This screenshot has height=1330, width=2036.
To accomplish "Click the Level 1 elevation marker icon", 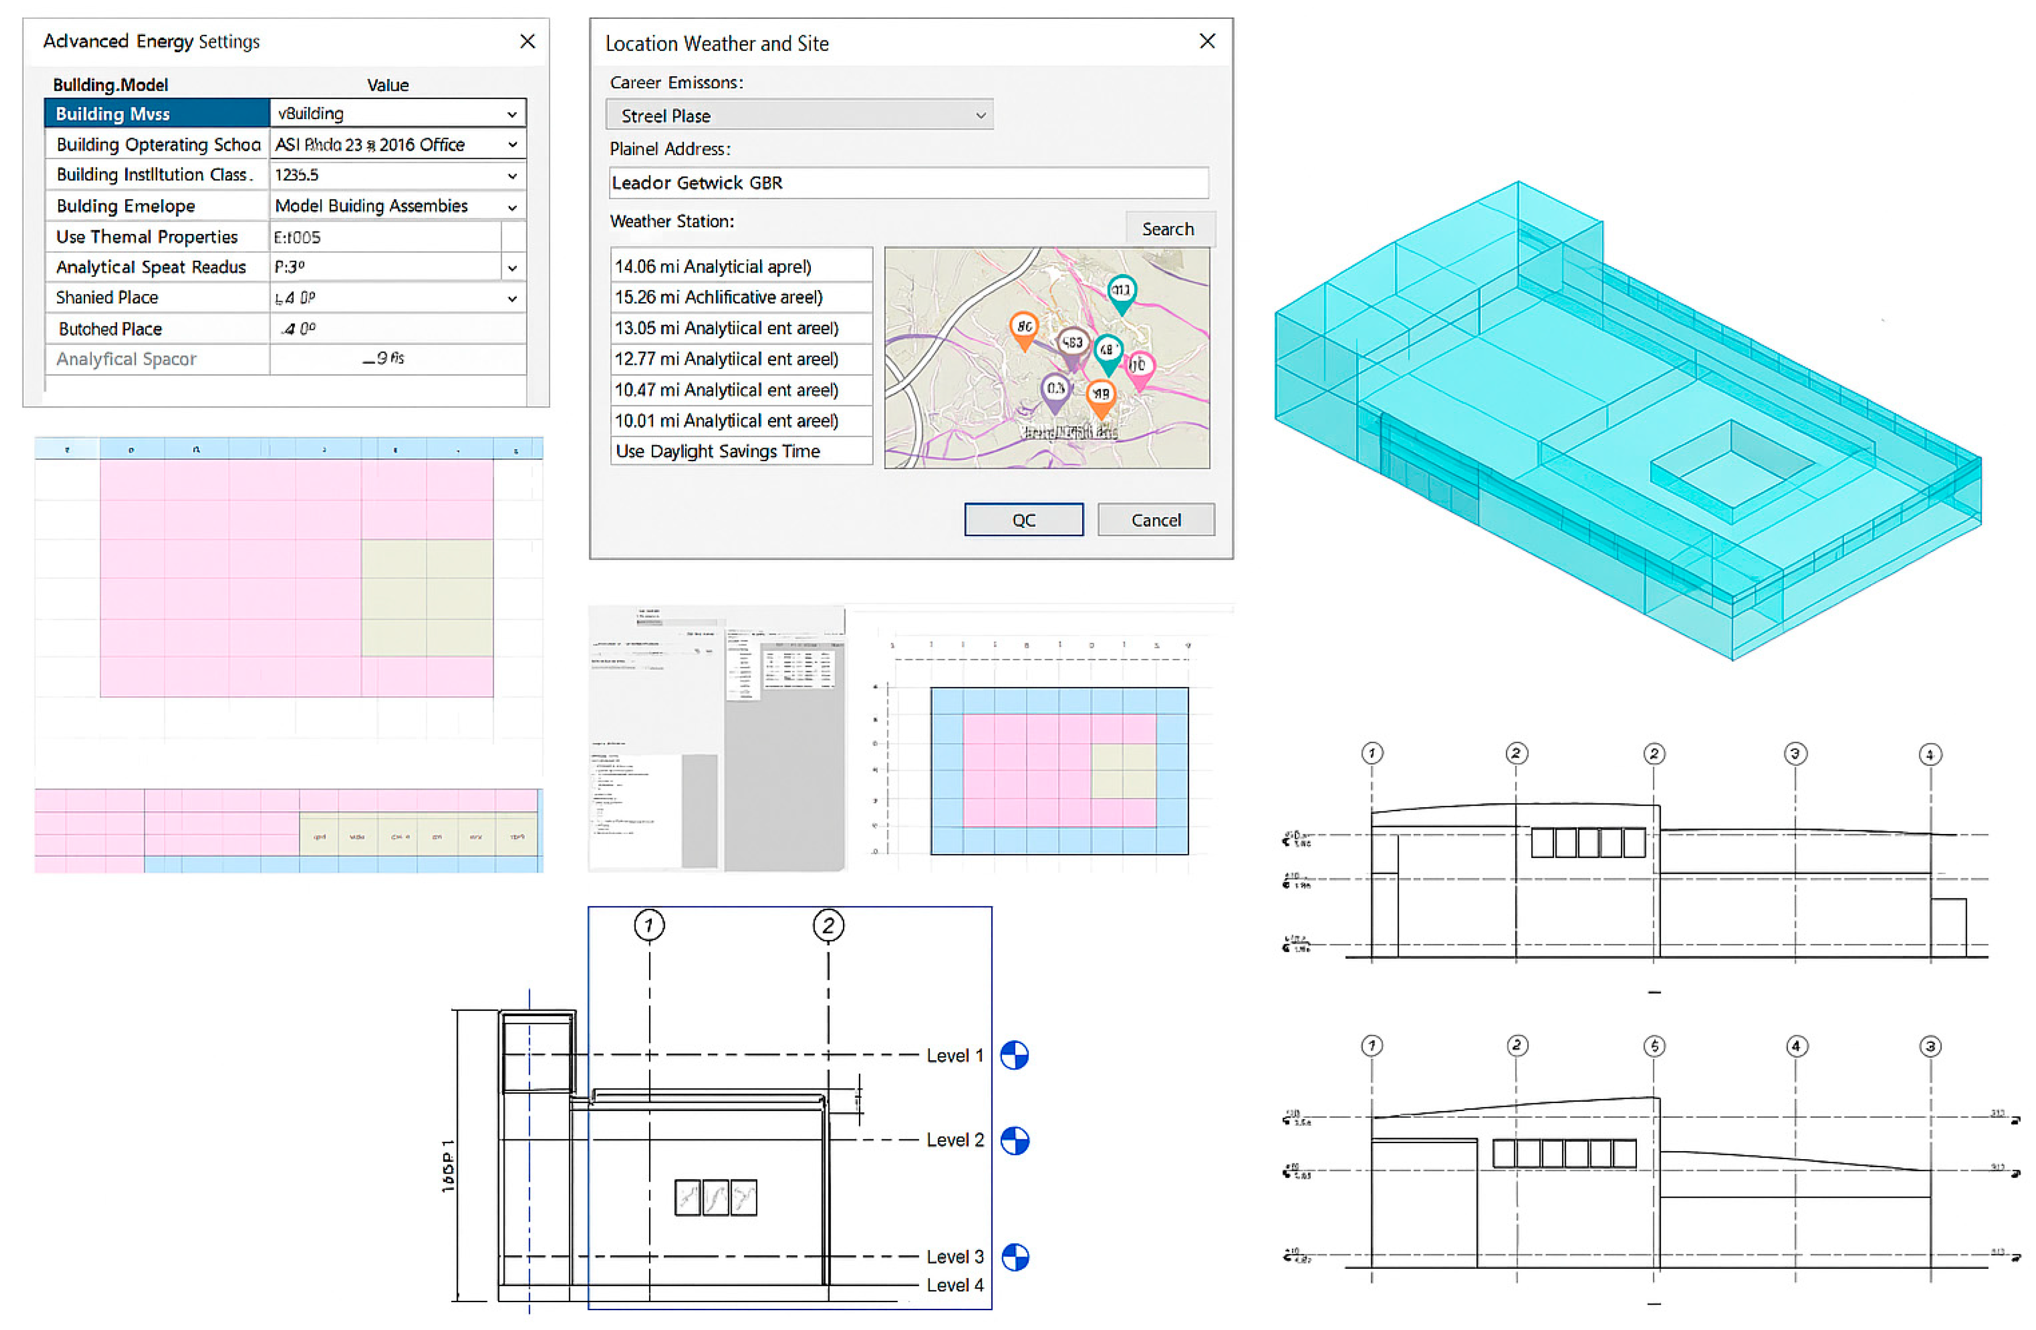I will click(x=1015, y=1055).
